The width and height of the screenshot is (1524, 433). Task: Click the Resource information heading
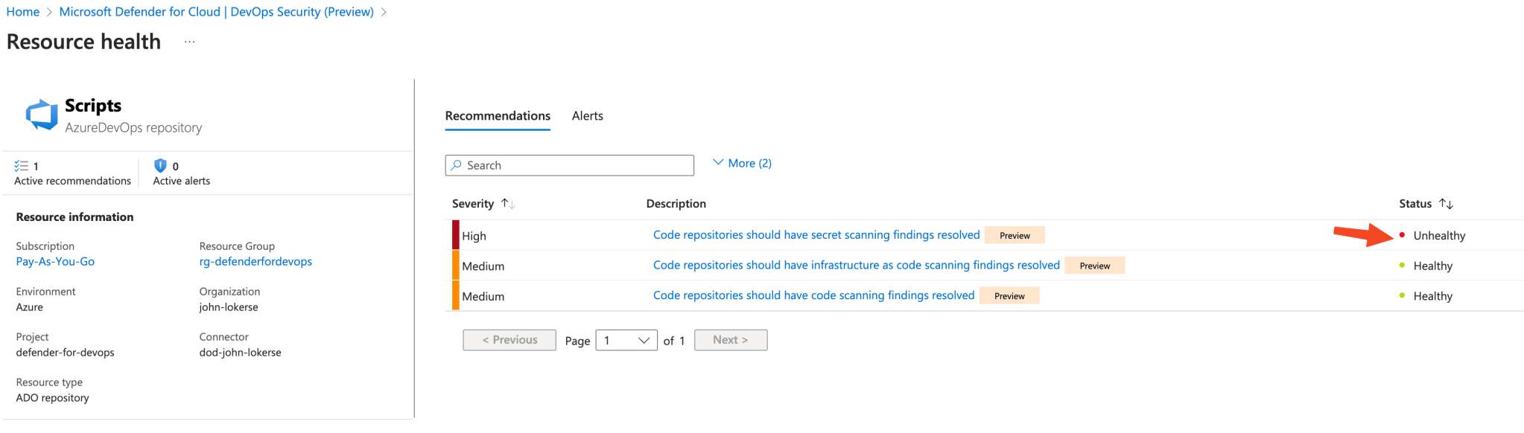click(74, 217)
